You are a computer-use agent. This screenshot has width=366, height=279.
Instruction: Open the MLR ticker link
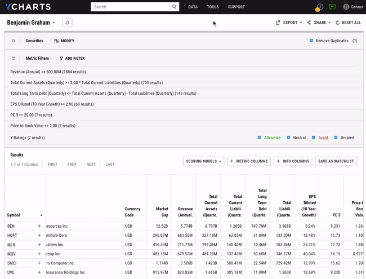[x=11, y=245]
